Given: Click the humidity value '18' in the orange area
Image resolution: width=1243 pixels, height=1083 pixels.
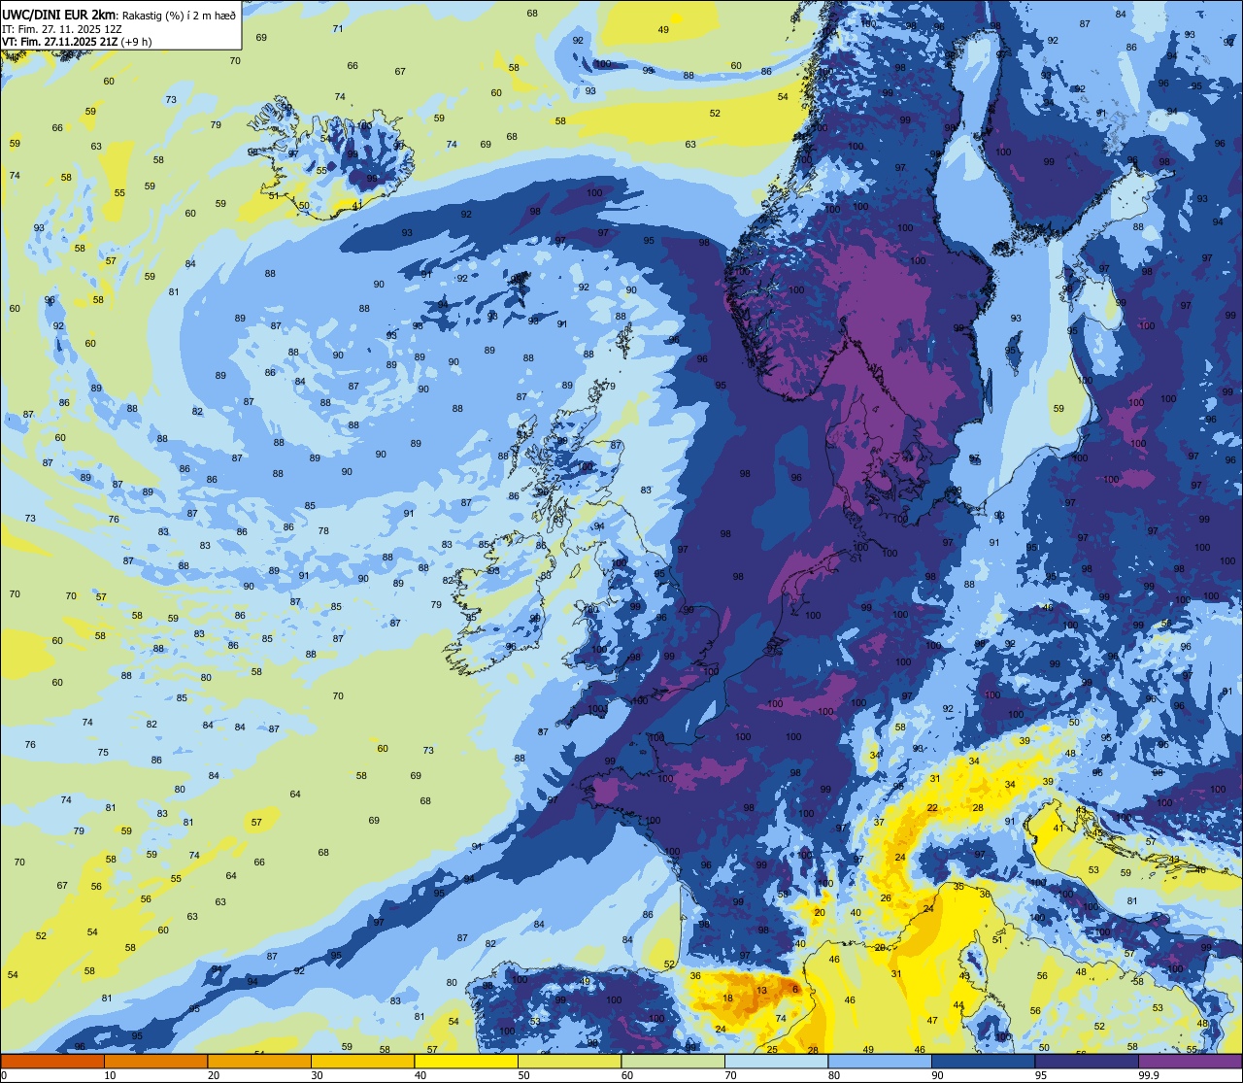Looking at the screenshot, I should (728, 998).
